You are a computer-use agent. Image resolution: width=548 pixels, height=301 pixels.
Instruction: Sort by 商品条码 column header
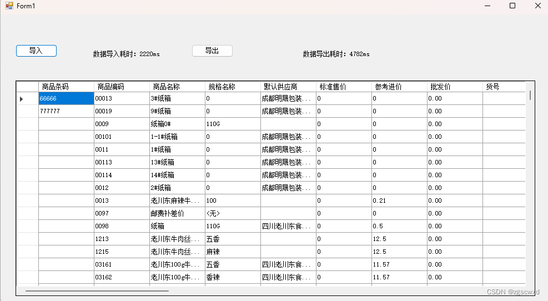[x=66, y=87]
